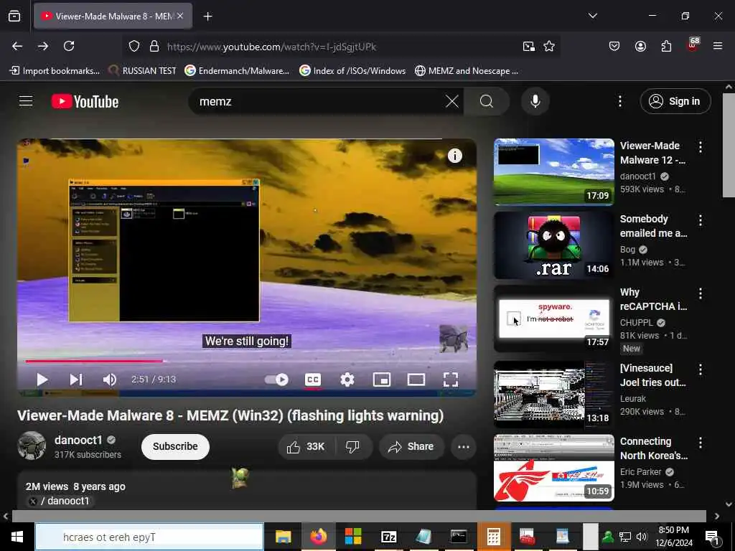
Task: Open options for the Bog video
Action: coord(701,220)
